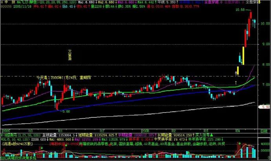Click the VOL(5,10,40,120) indicator title
This screenshot has width=271, height=161.
pos(15,139)
